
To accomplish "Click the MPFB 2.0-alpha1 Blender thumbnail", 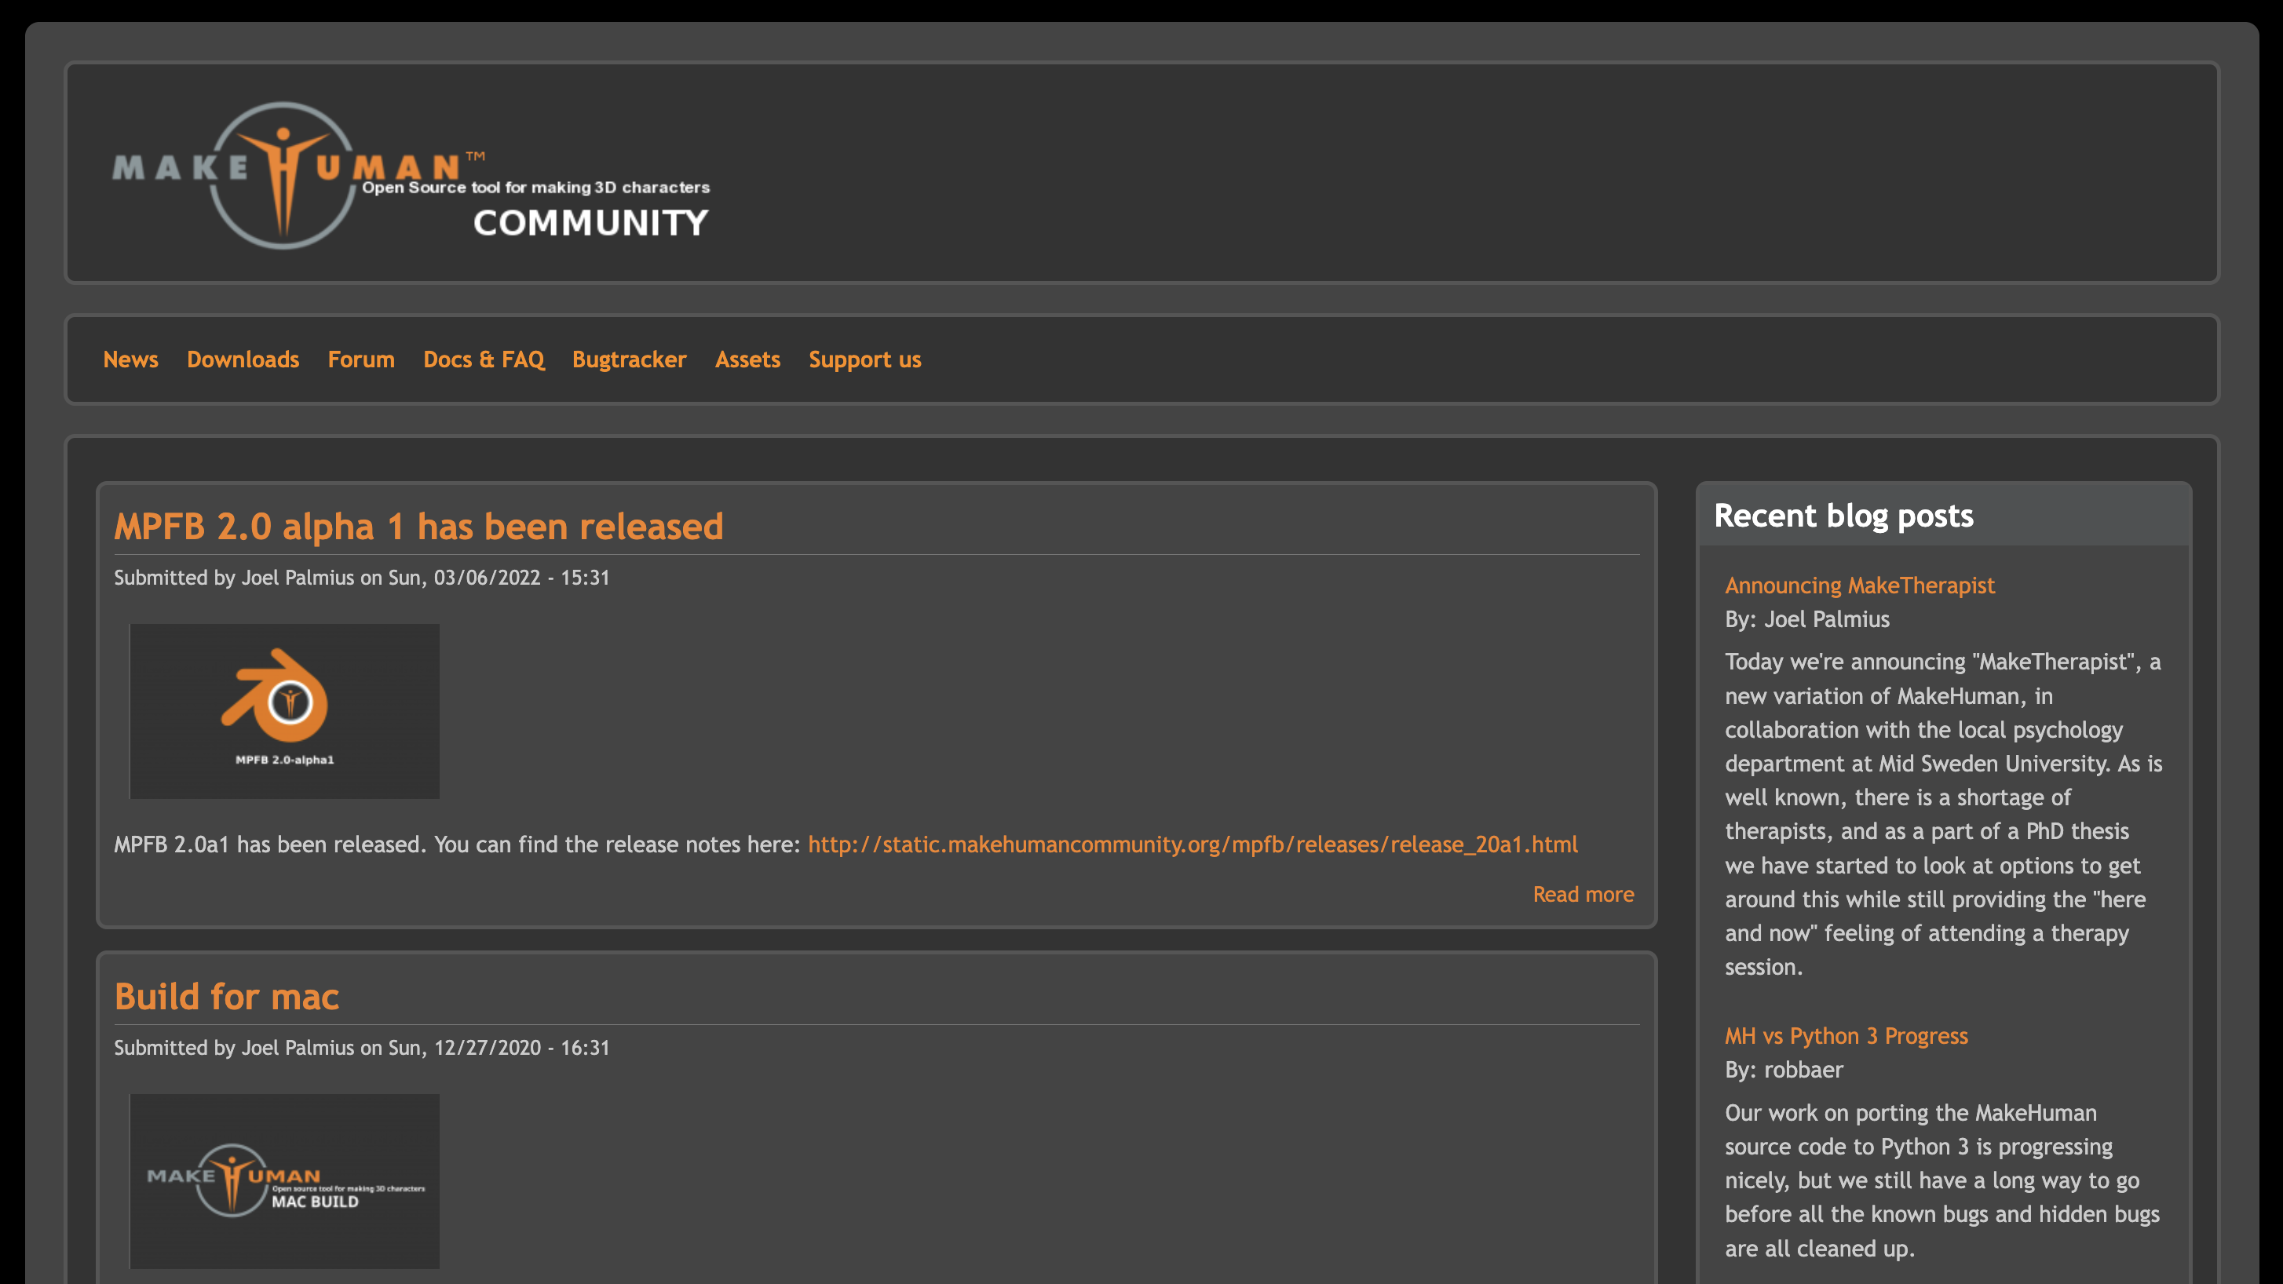I will pyautogui.click(x=284, y=711).
